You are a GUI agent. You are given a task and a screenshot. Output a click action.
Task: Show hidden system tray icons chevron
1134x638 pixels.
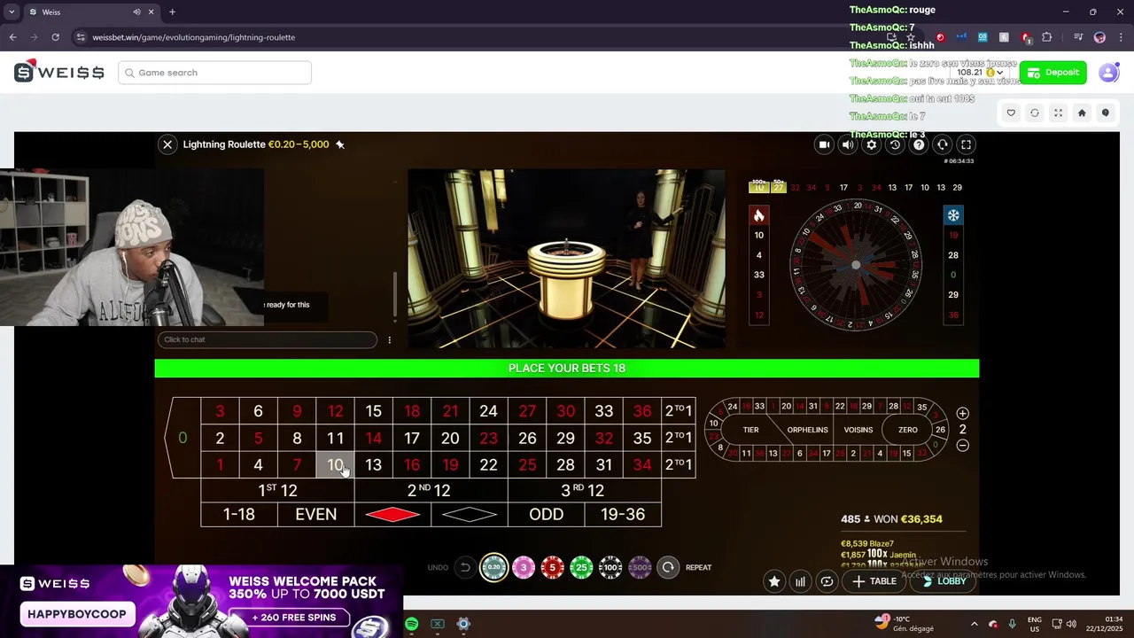pyautogui.click(x=974, y=624)
